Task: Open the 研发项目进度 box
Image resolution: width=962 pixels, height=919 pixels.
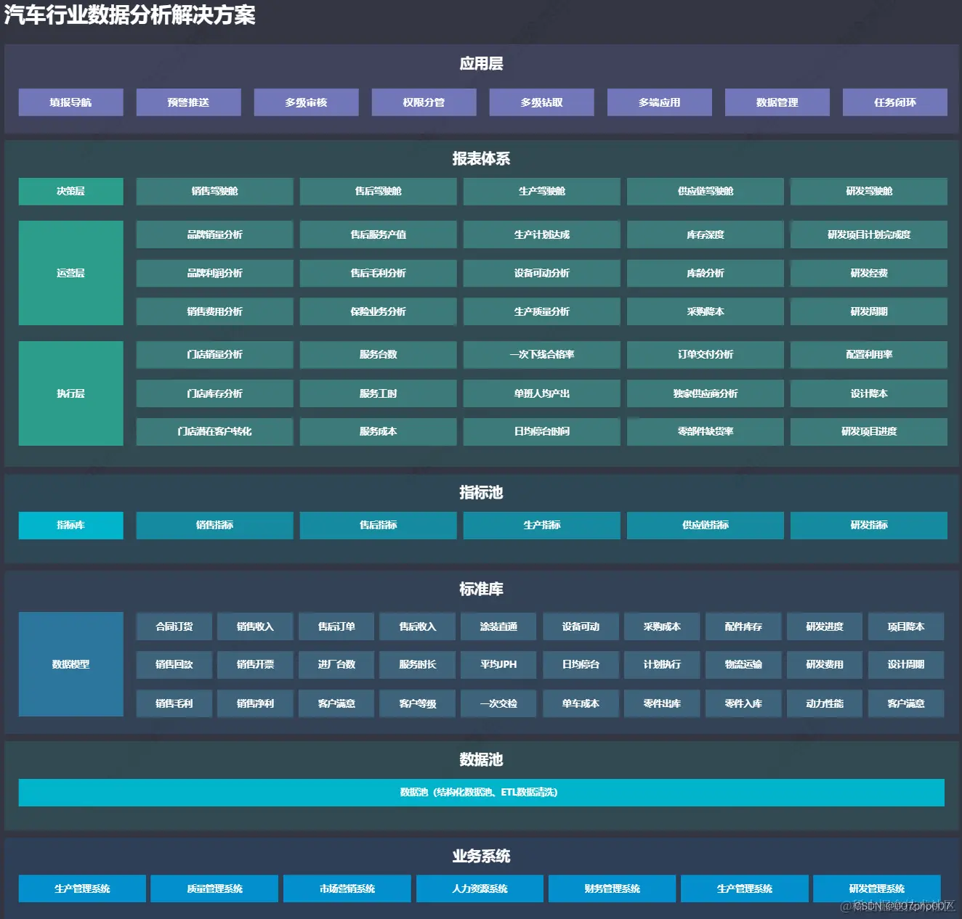Action: tap(868, 431)
